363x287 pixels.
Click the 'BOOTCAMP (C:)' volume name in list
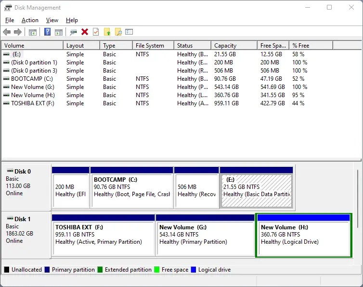32,79
